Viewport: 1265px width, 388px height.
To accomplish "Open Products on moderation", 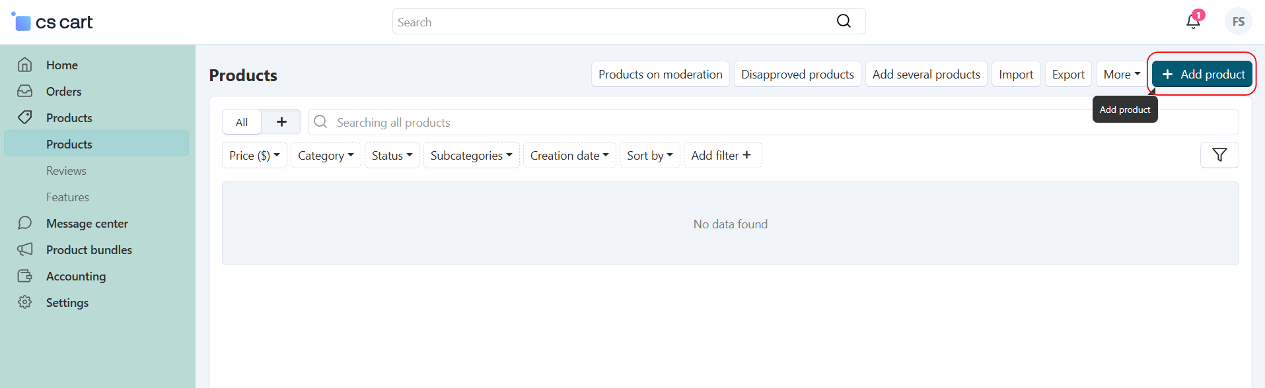I will (x=660, y=75).
